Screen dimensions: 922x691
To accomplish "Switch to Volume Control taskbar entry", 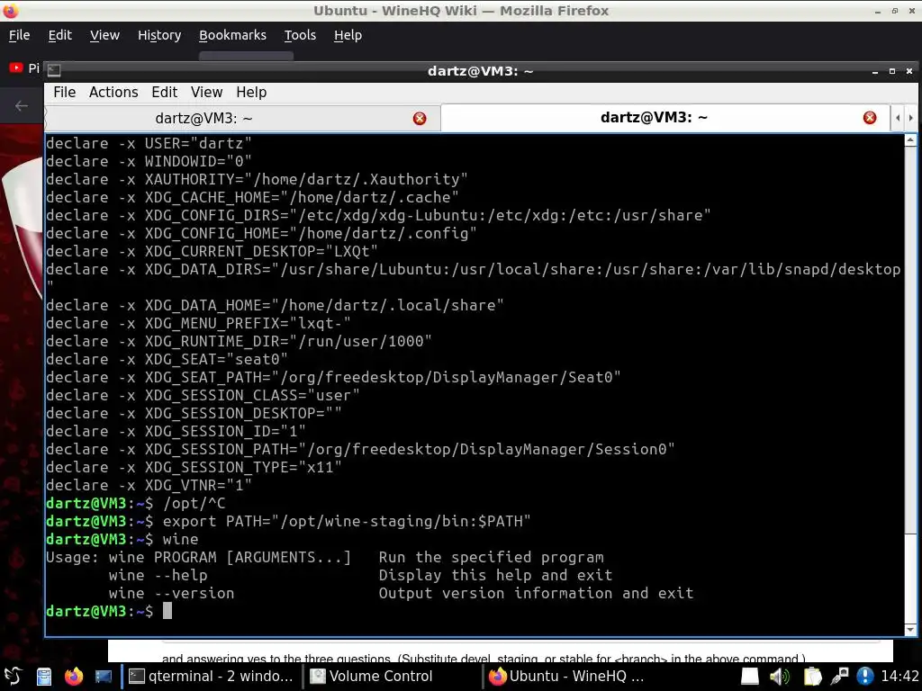I will pos(393,677).
